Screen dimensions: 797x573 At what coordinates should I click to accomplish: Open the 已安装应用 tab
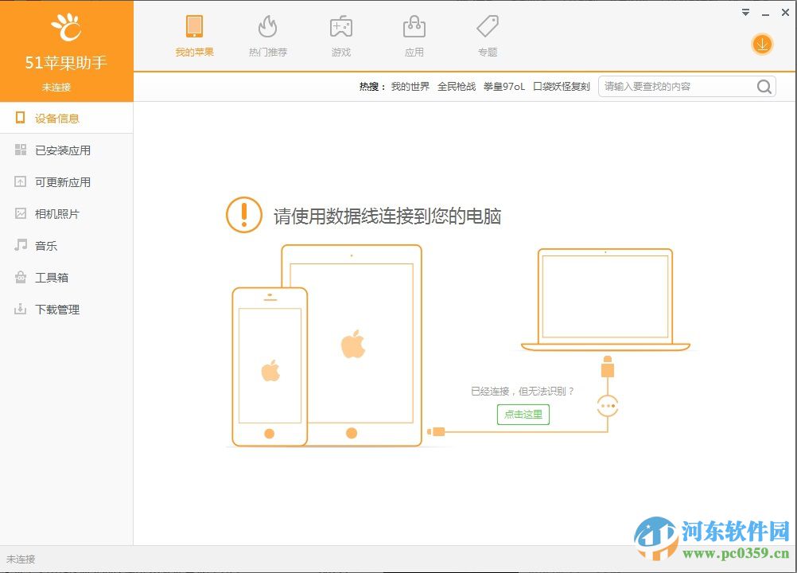pos(56,150)
